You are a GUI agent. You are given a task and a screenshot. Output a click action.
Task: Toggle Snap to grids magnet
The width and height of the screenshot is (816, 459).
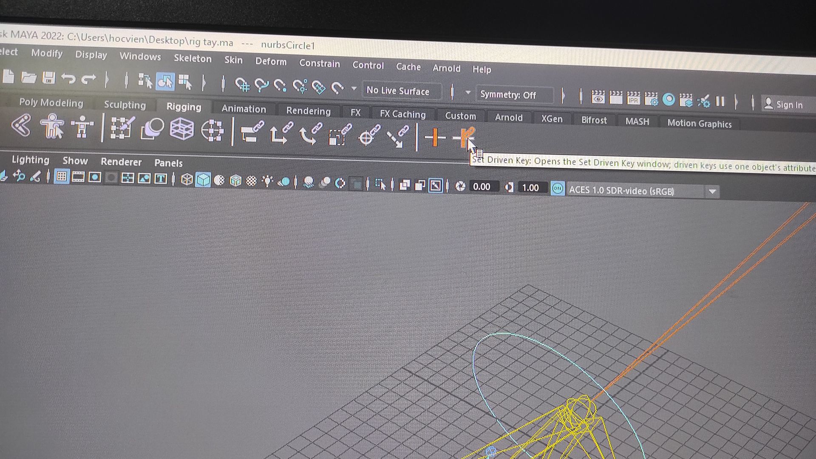coord(242,85)
